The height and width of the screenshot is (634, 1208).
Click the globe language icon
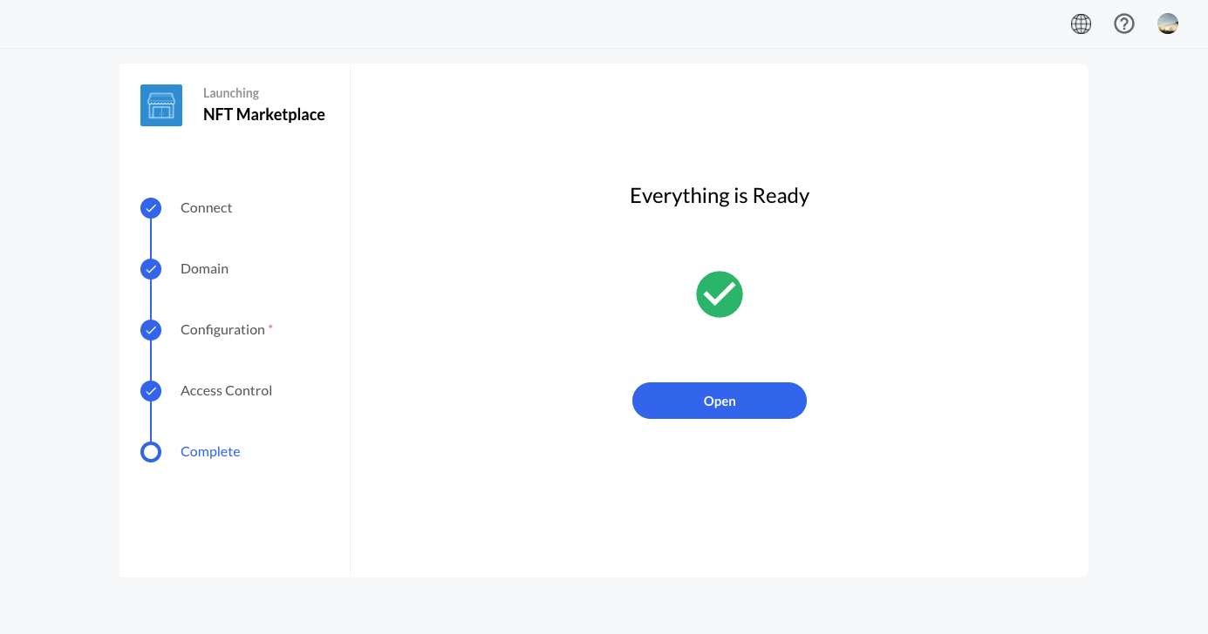(x=1081, y=24)
